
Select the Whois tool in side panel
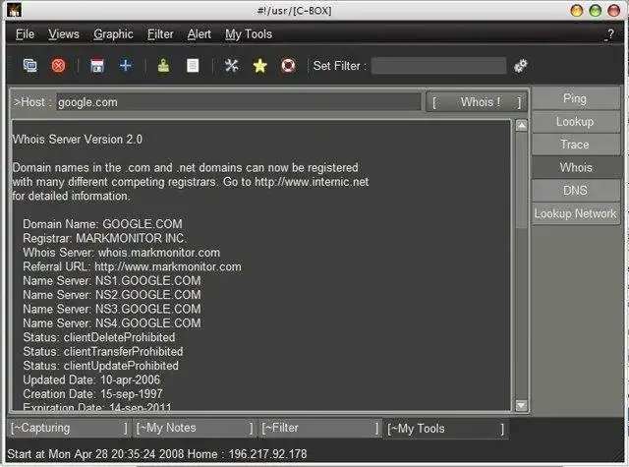[575, 167]
